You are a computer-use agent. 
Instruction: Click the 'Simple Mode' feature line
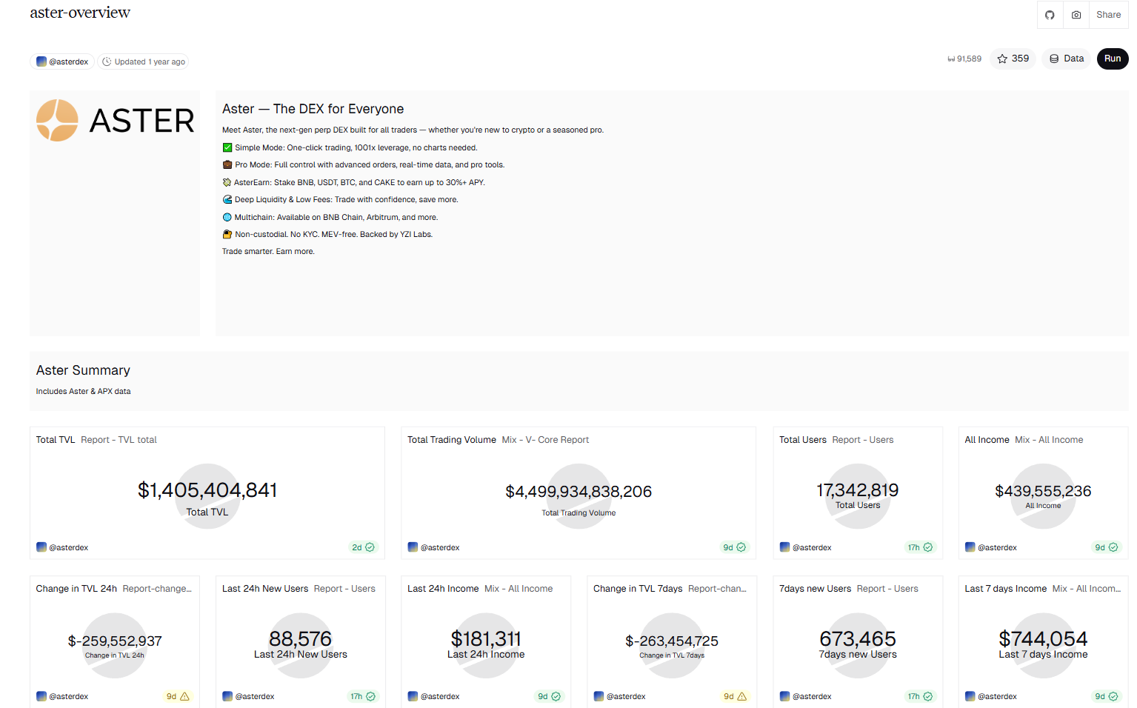350,147
